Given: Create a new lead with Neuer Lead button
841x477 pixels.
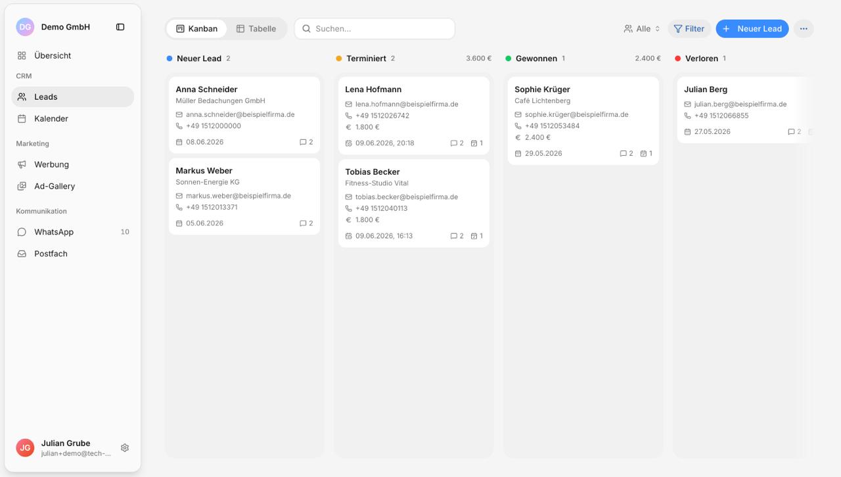Looking at the screenshot, I should click(x=752, y=29).
